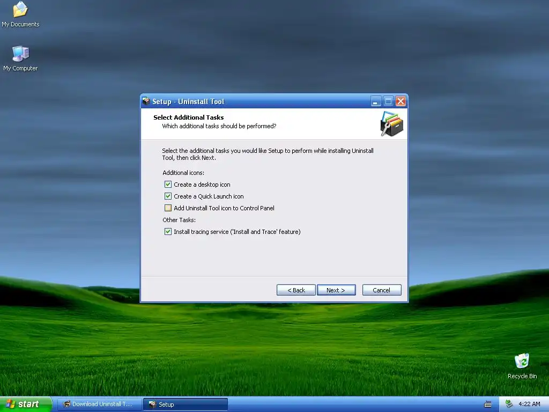Click the Setup - Uninstall Tool title bar text
The width and height of the screenshot is (549, 412).
188,101
